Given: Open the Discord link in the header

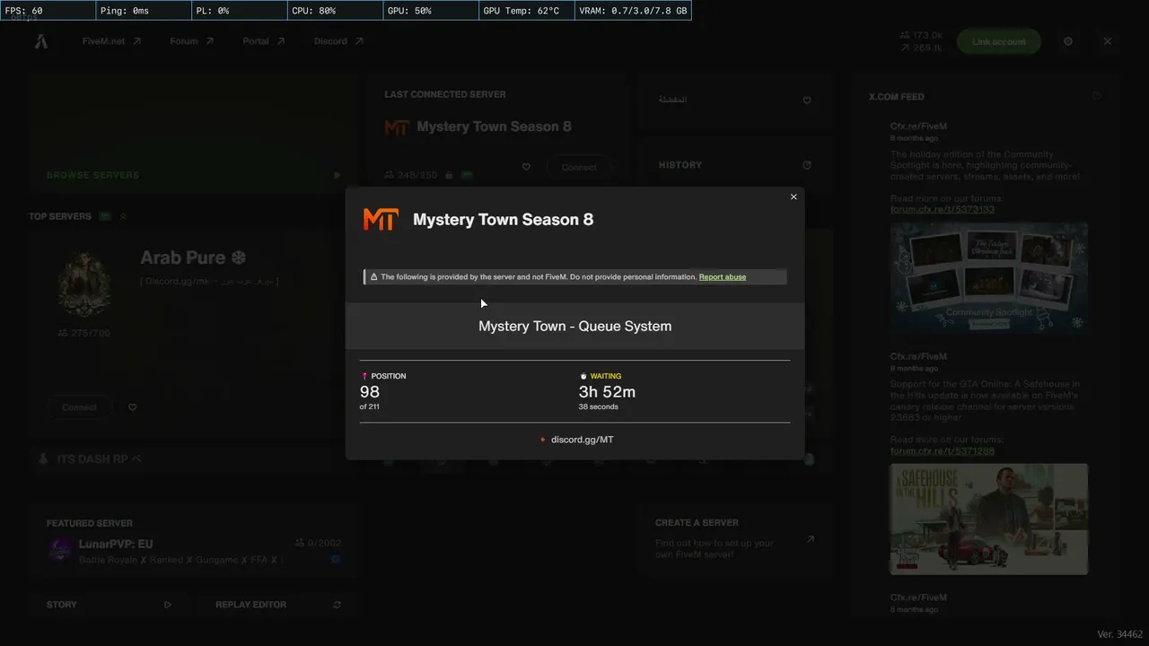Looking at the screenshot, I should coord(338,41).
